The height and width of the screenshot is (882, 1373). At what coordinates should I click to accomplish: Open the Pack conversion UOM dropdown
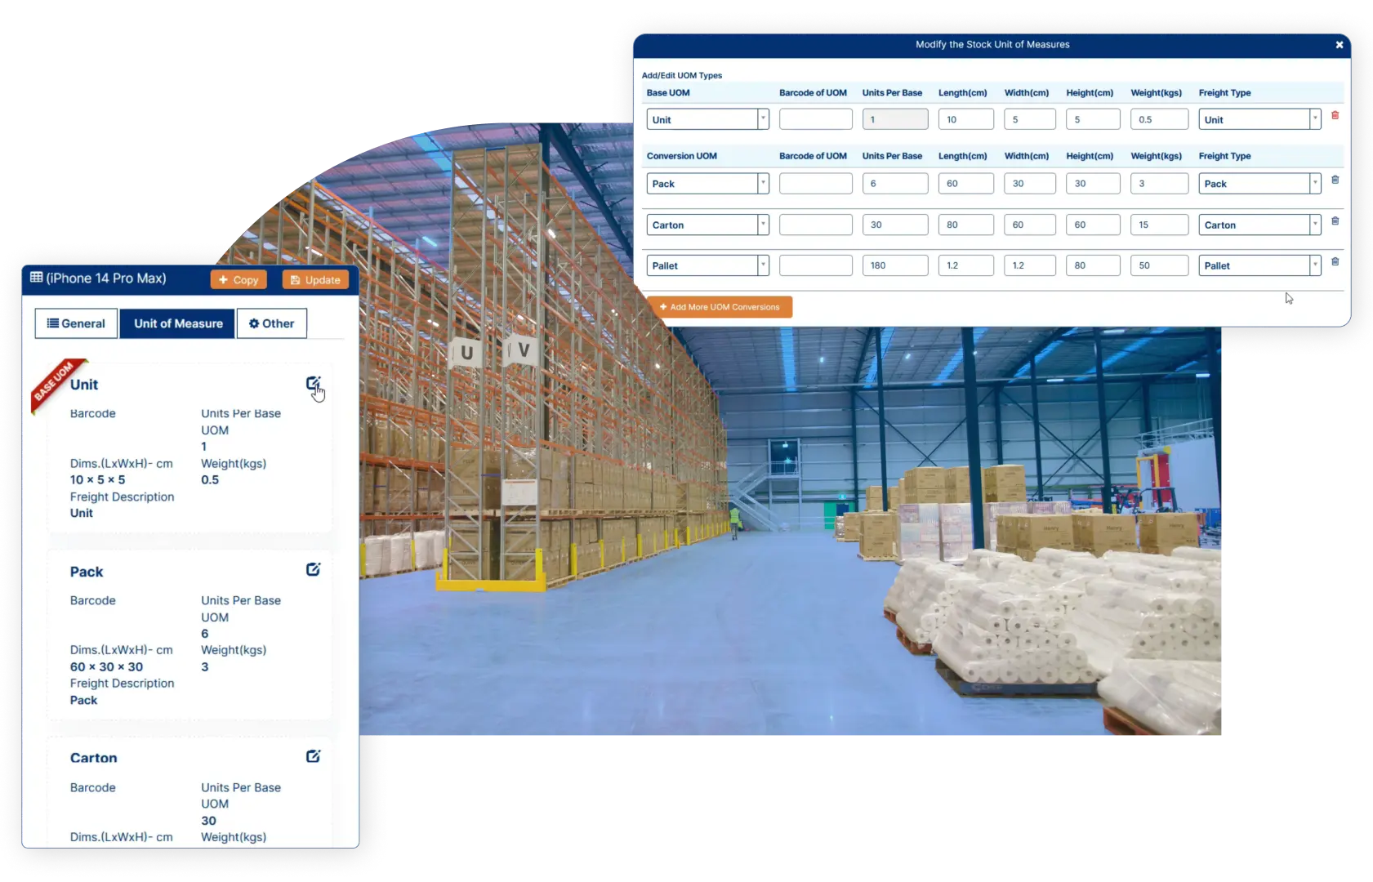pos(761,183)
